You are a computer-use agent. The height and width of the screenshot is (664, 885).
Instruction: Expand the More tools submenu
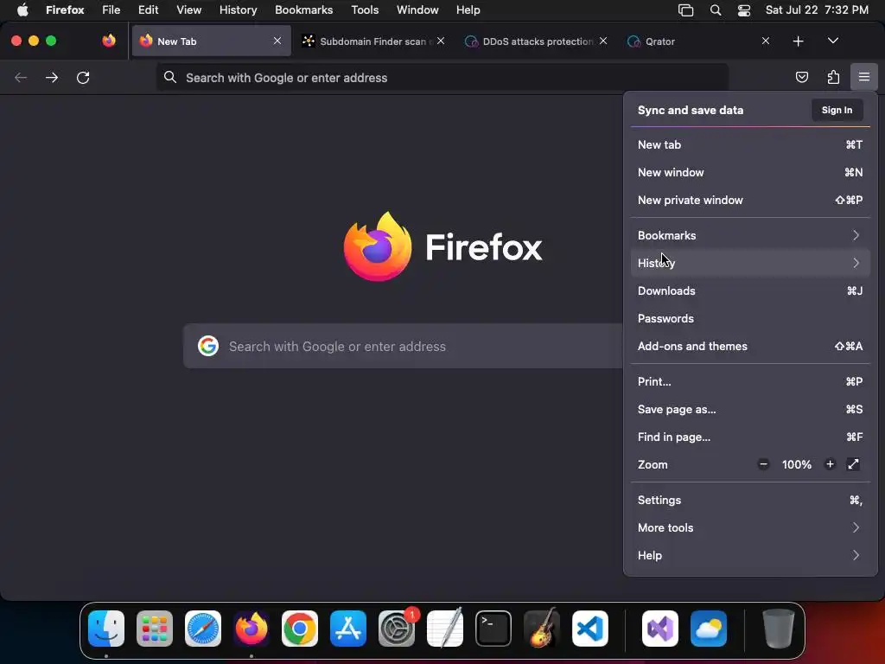(x=750, y=528)
